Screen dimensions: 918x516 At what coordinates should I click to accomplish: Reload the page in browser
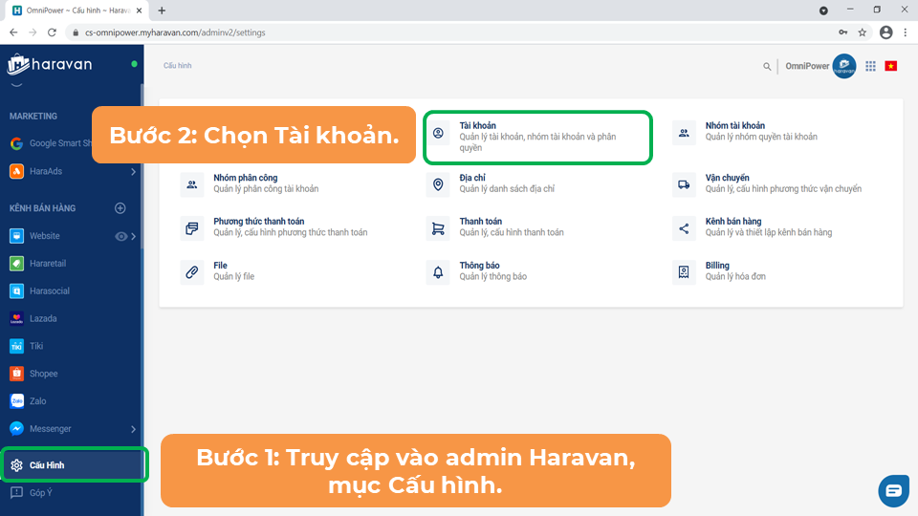52,32
